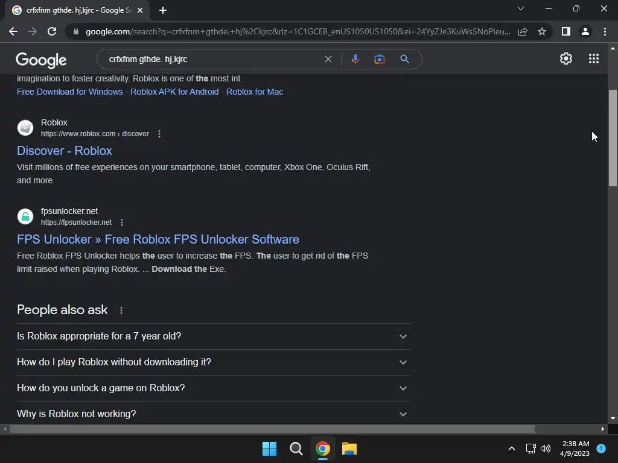View site info via the lock icon
618x463 pixels.
click(76, 31)
